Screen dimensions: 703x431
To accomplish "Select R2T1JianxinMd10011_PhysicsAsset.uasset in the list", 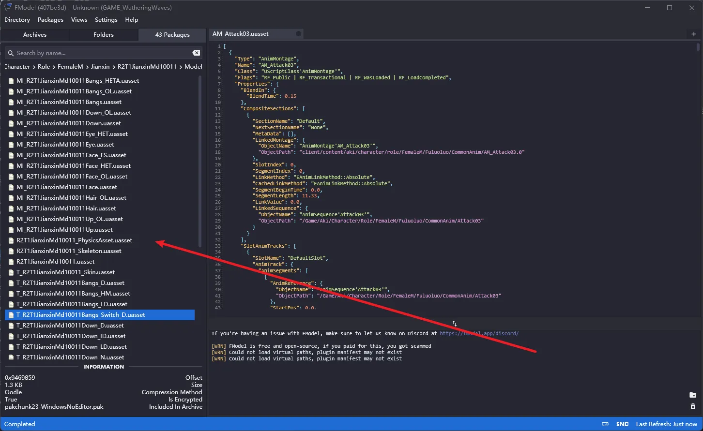I will point(74,240).
